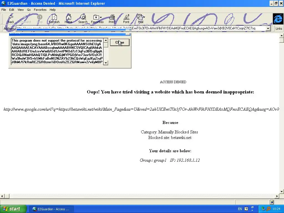
Task: Click the "Group: group1 IP: 192.168.1.12" line
Action: coord(170,160)
